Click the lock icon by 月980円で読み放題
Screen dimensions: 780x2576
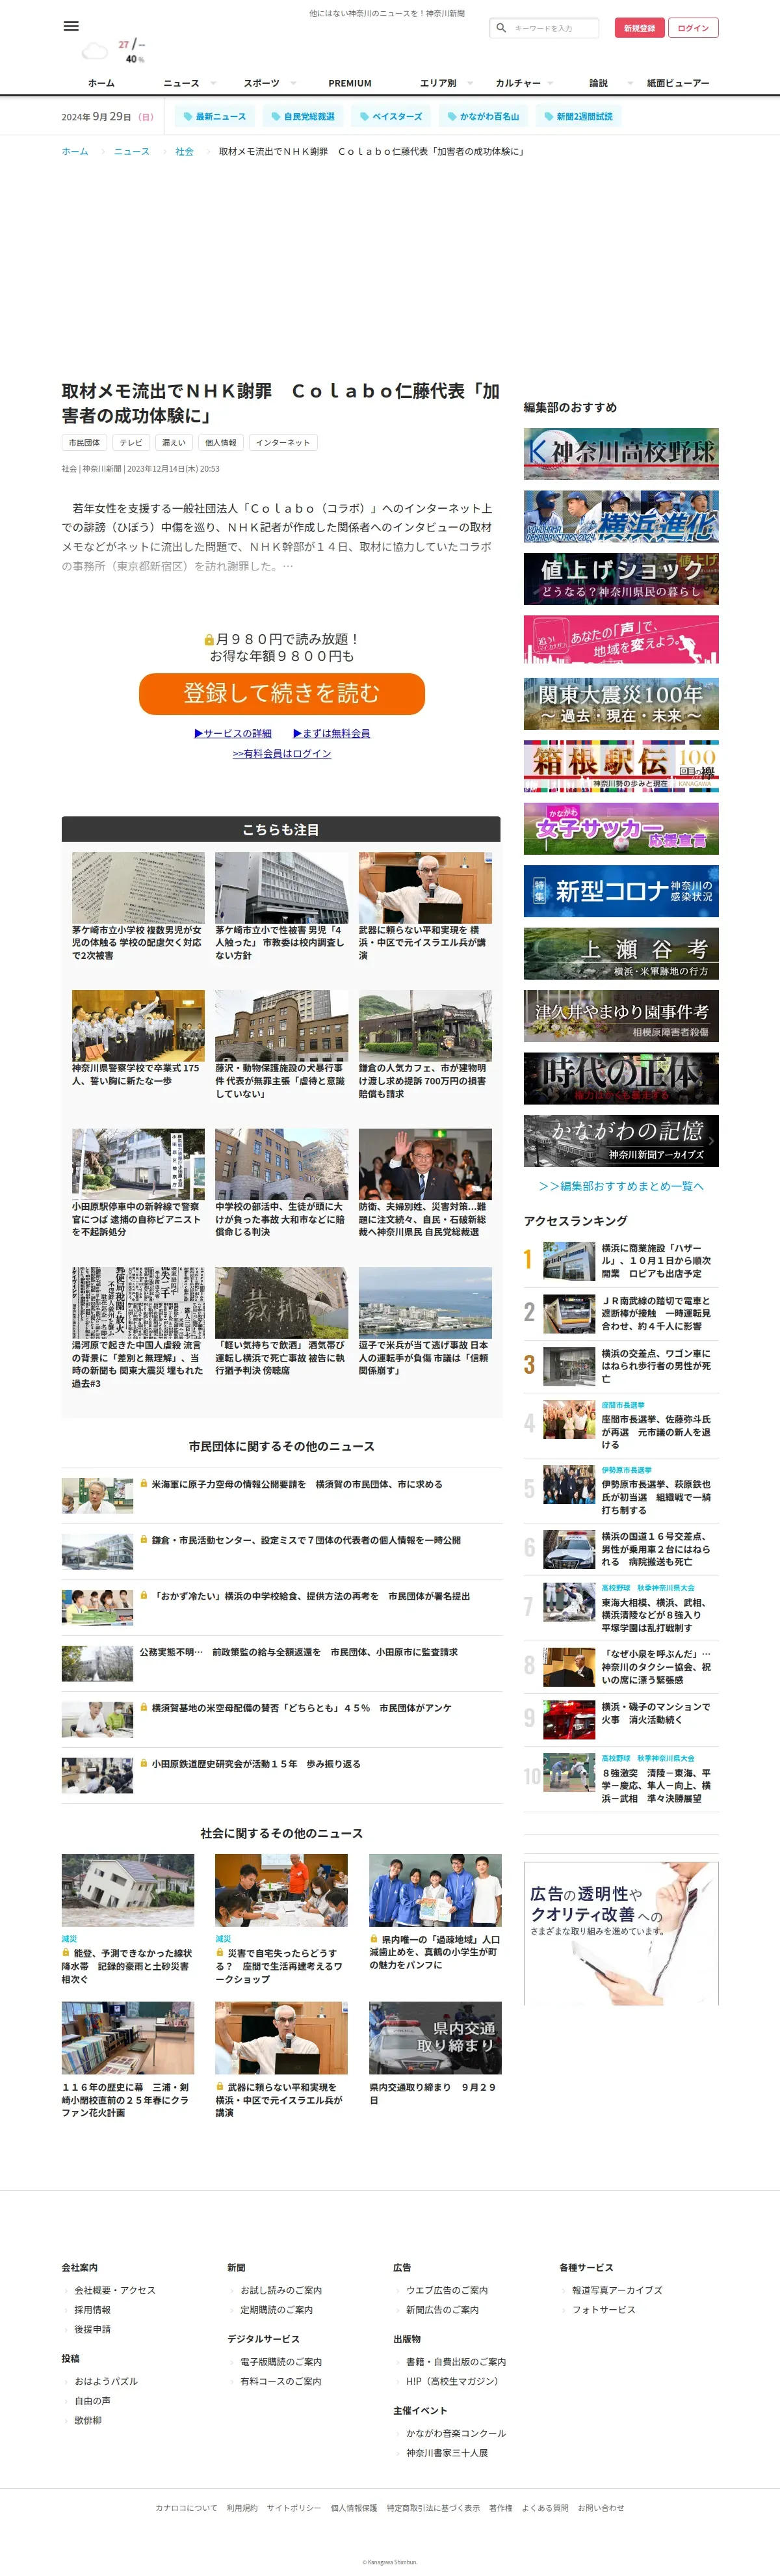tap(209, 639)
